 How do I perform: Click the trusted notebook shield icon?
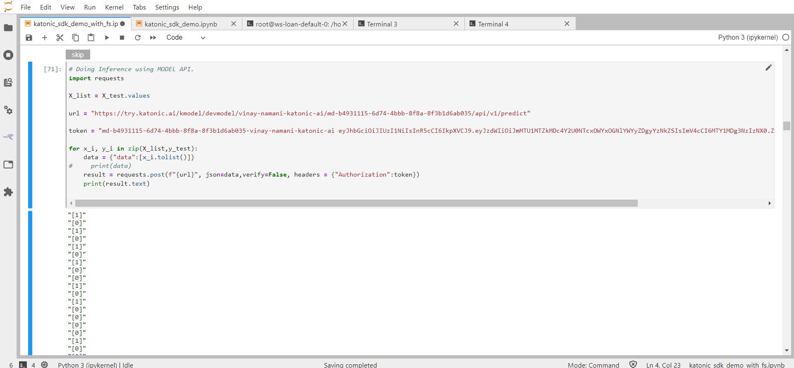pyautogui.click(x=633, y=364)
